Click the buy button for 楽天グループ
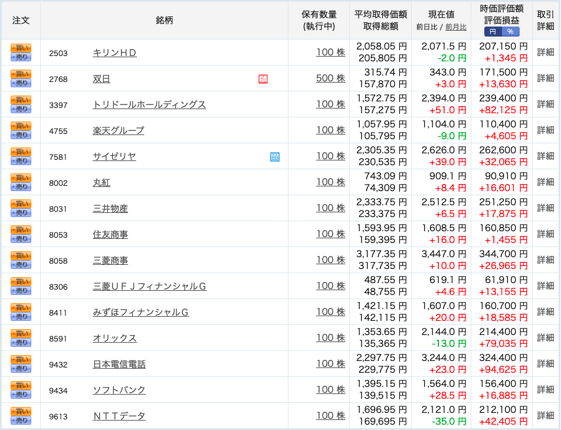 pyautogui.click(x=21, y=126)
